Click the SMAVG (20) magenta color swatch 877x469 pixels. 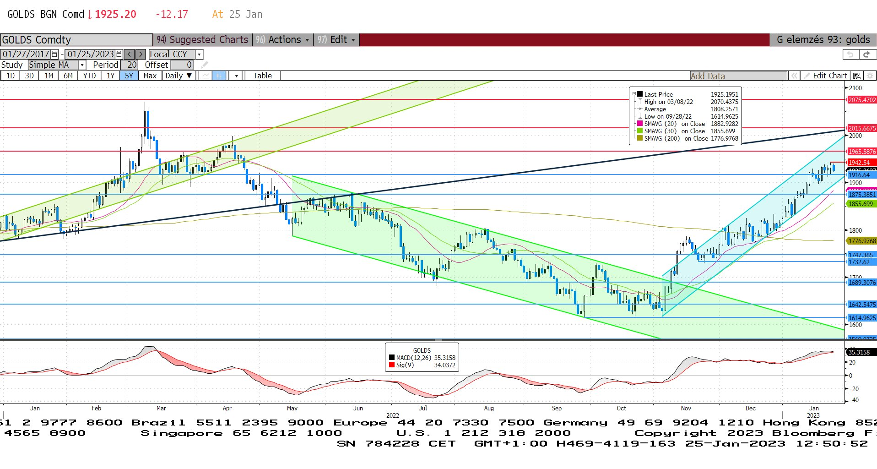coord(640,124)
